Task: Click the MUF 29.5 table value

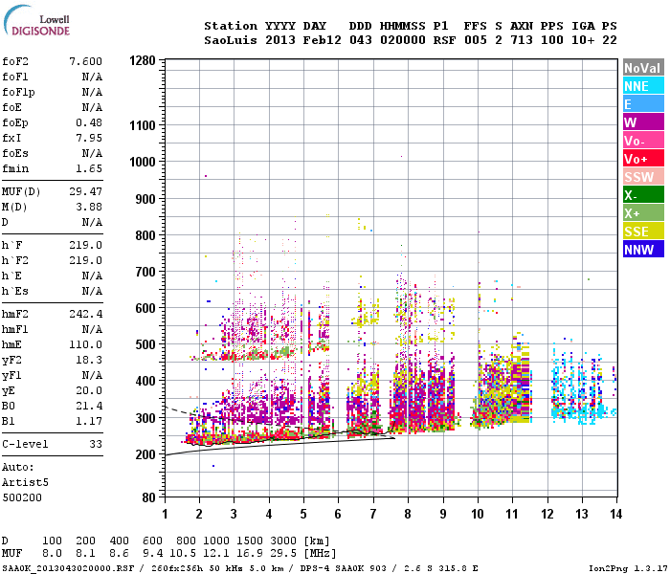Action: click(x=283, y=554)
